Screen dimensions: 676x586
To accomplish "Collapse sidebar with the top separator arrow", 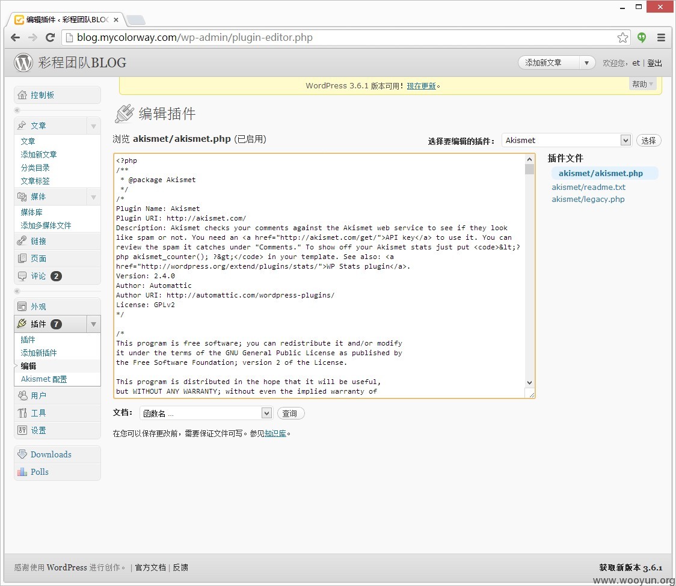I will click(17, 111).
